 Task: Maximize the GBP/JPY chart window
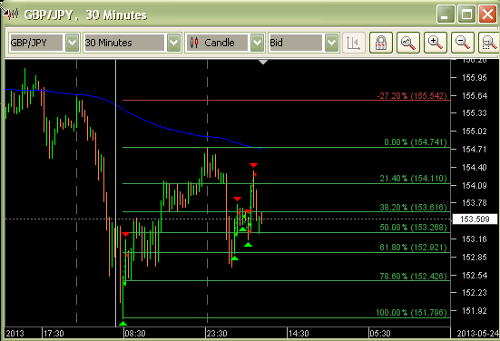click(x=466, y=15)
